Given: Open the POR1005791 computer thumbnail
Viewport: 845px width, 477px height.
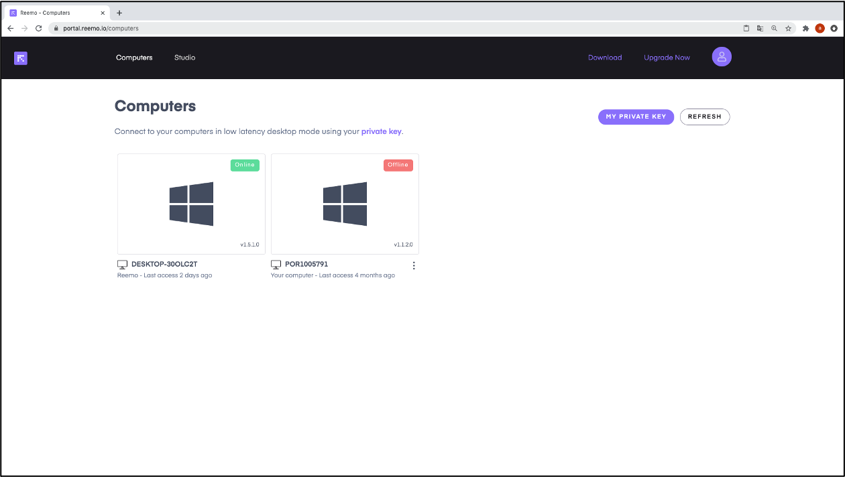Looking at the screenshot, I should click(x=345, y=204).
